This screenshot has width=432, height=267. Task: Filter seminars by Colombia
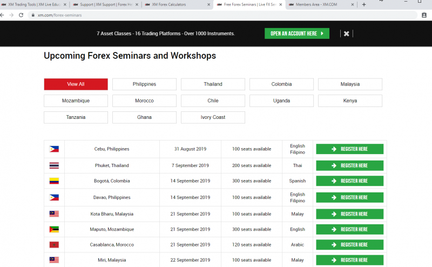pos(281,84)
